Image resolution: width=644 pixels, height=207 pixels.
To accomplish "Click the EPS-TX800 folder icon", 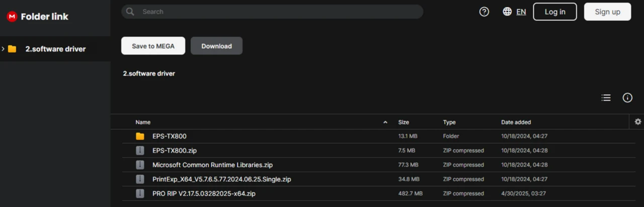I will (140, 136).
